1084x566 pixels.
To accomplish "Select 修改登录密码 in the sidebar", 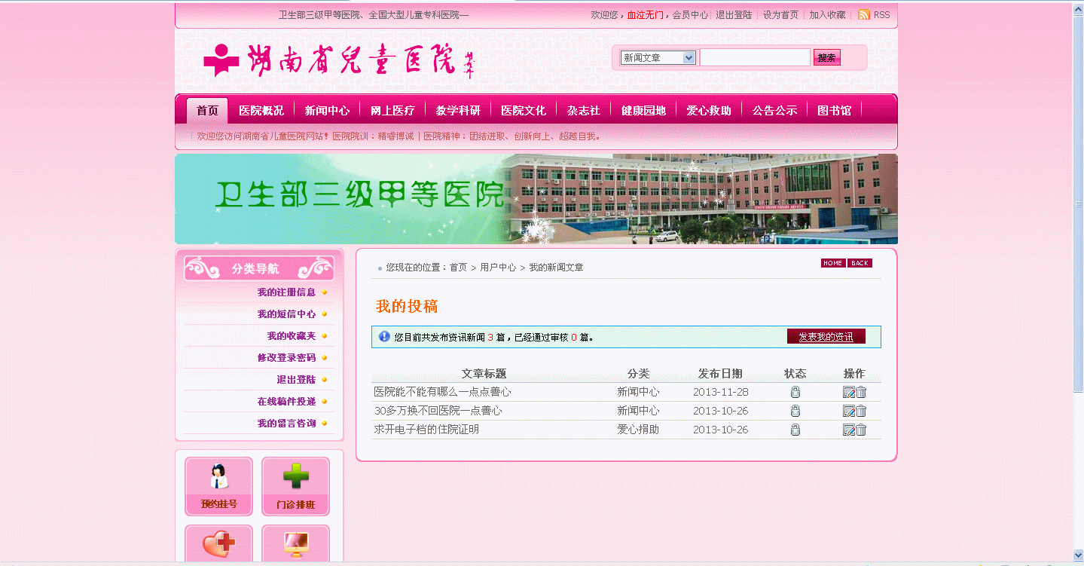I will click(286, 358).
